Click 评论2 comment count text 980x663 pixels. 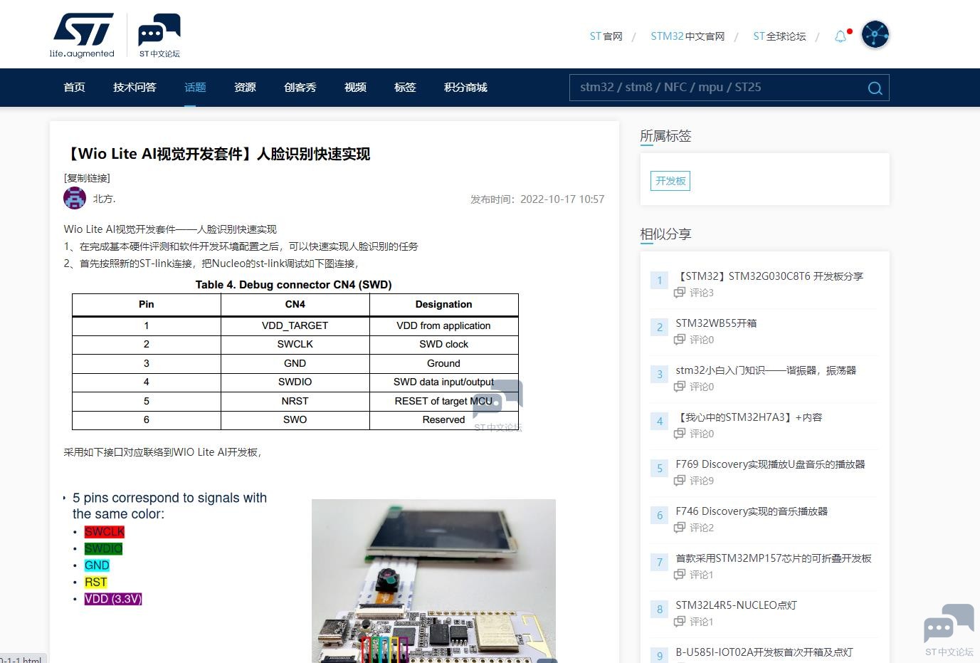(x=702, y=528)
